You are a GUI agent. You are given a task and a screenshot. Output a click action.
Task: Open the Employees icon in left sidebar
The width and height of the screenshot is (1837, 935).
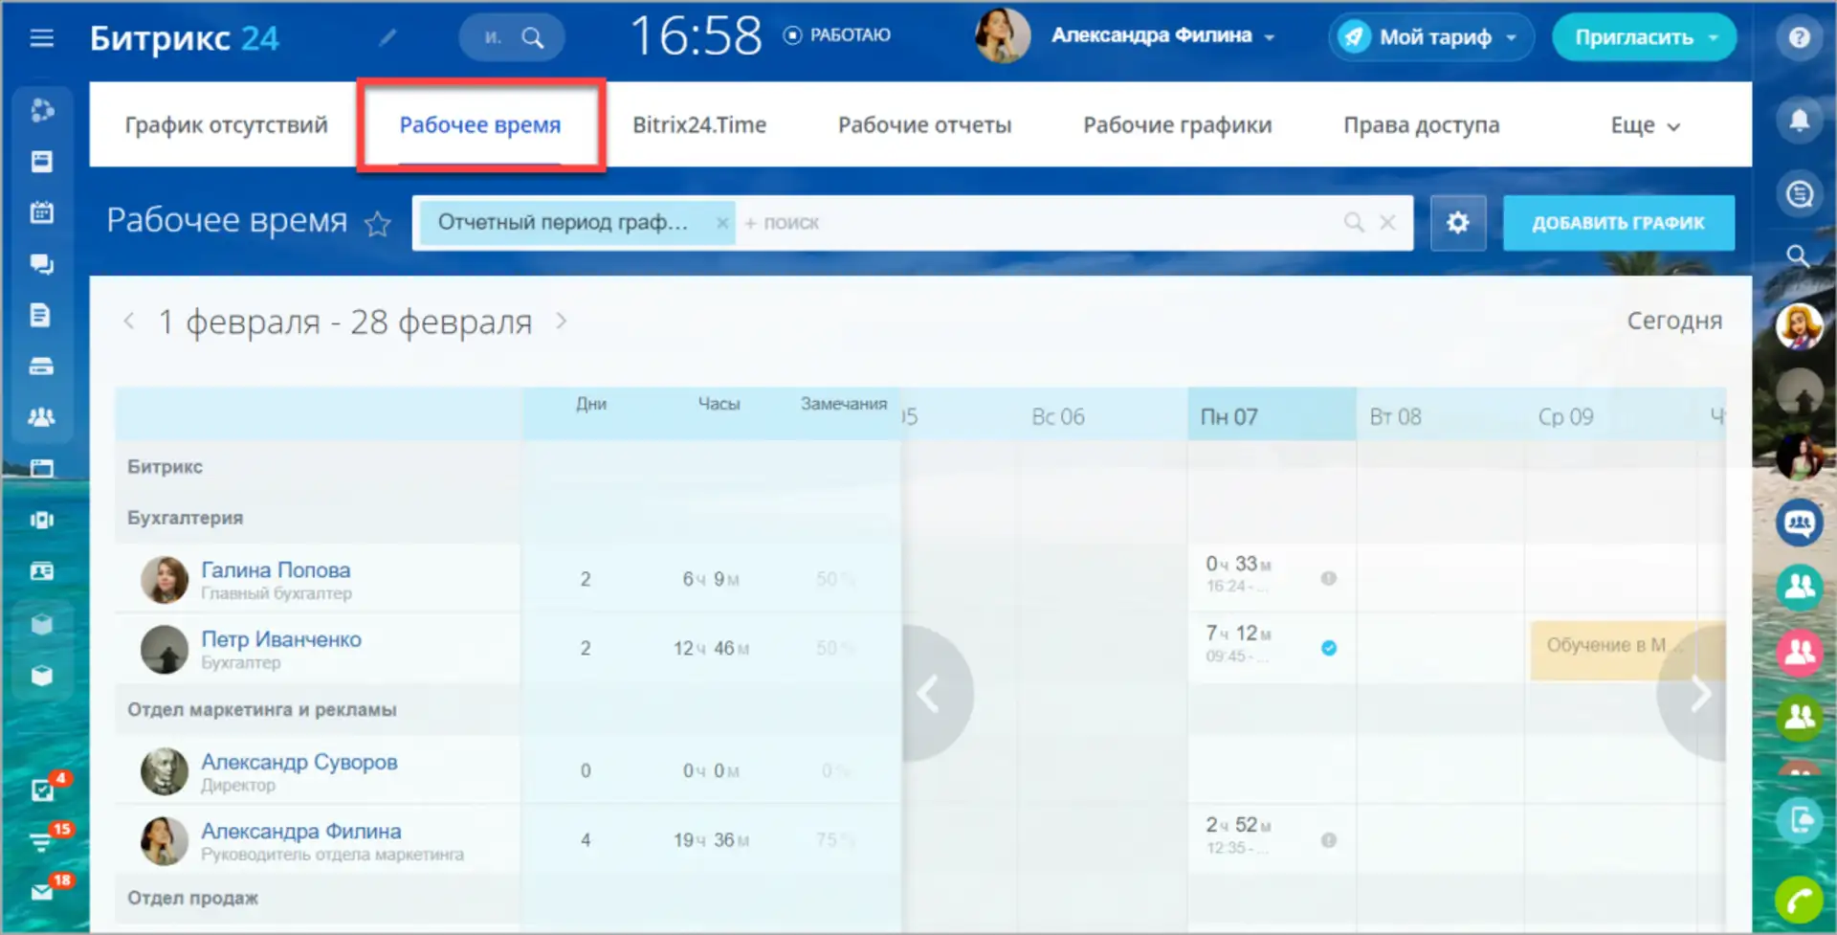[42, 416]
